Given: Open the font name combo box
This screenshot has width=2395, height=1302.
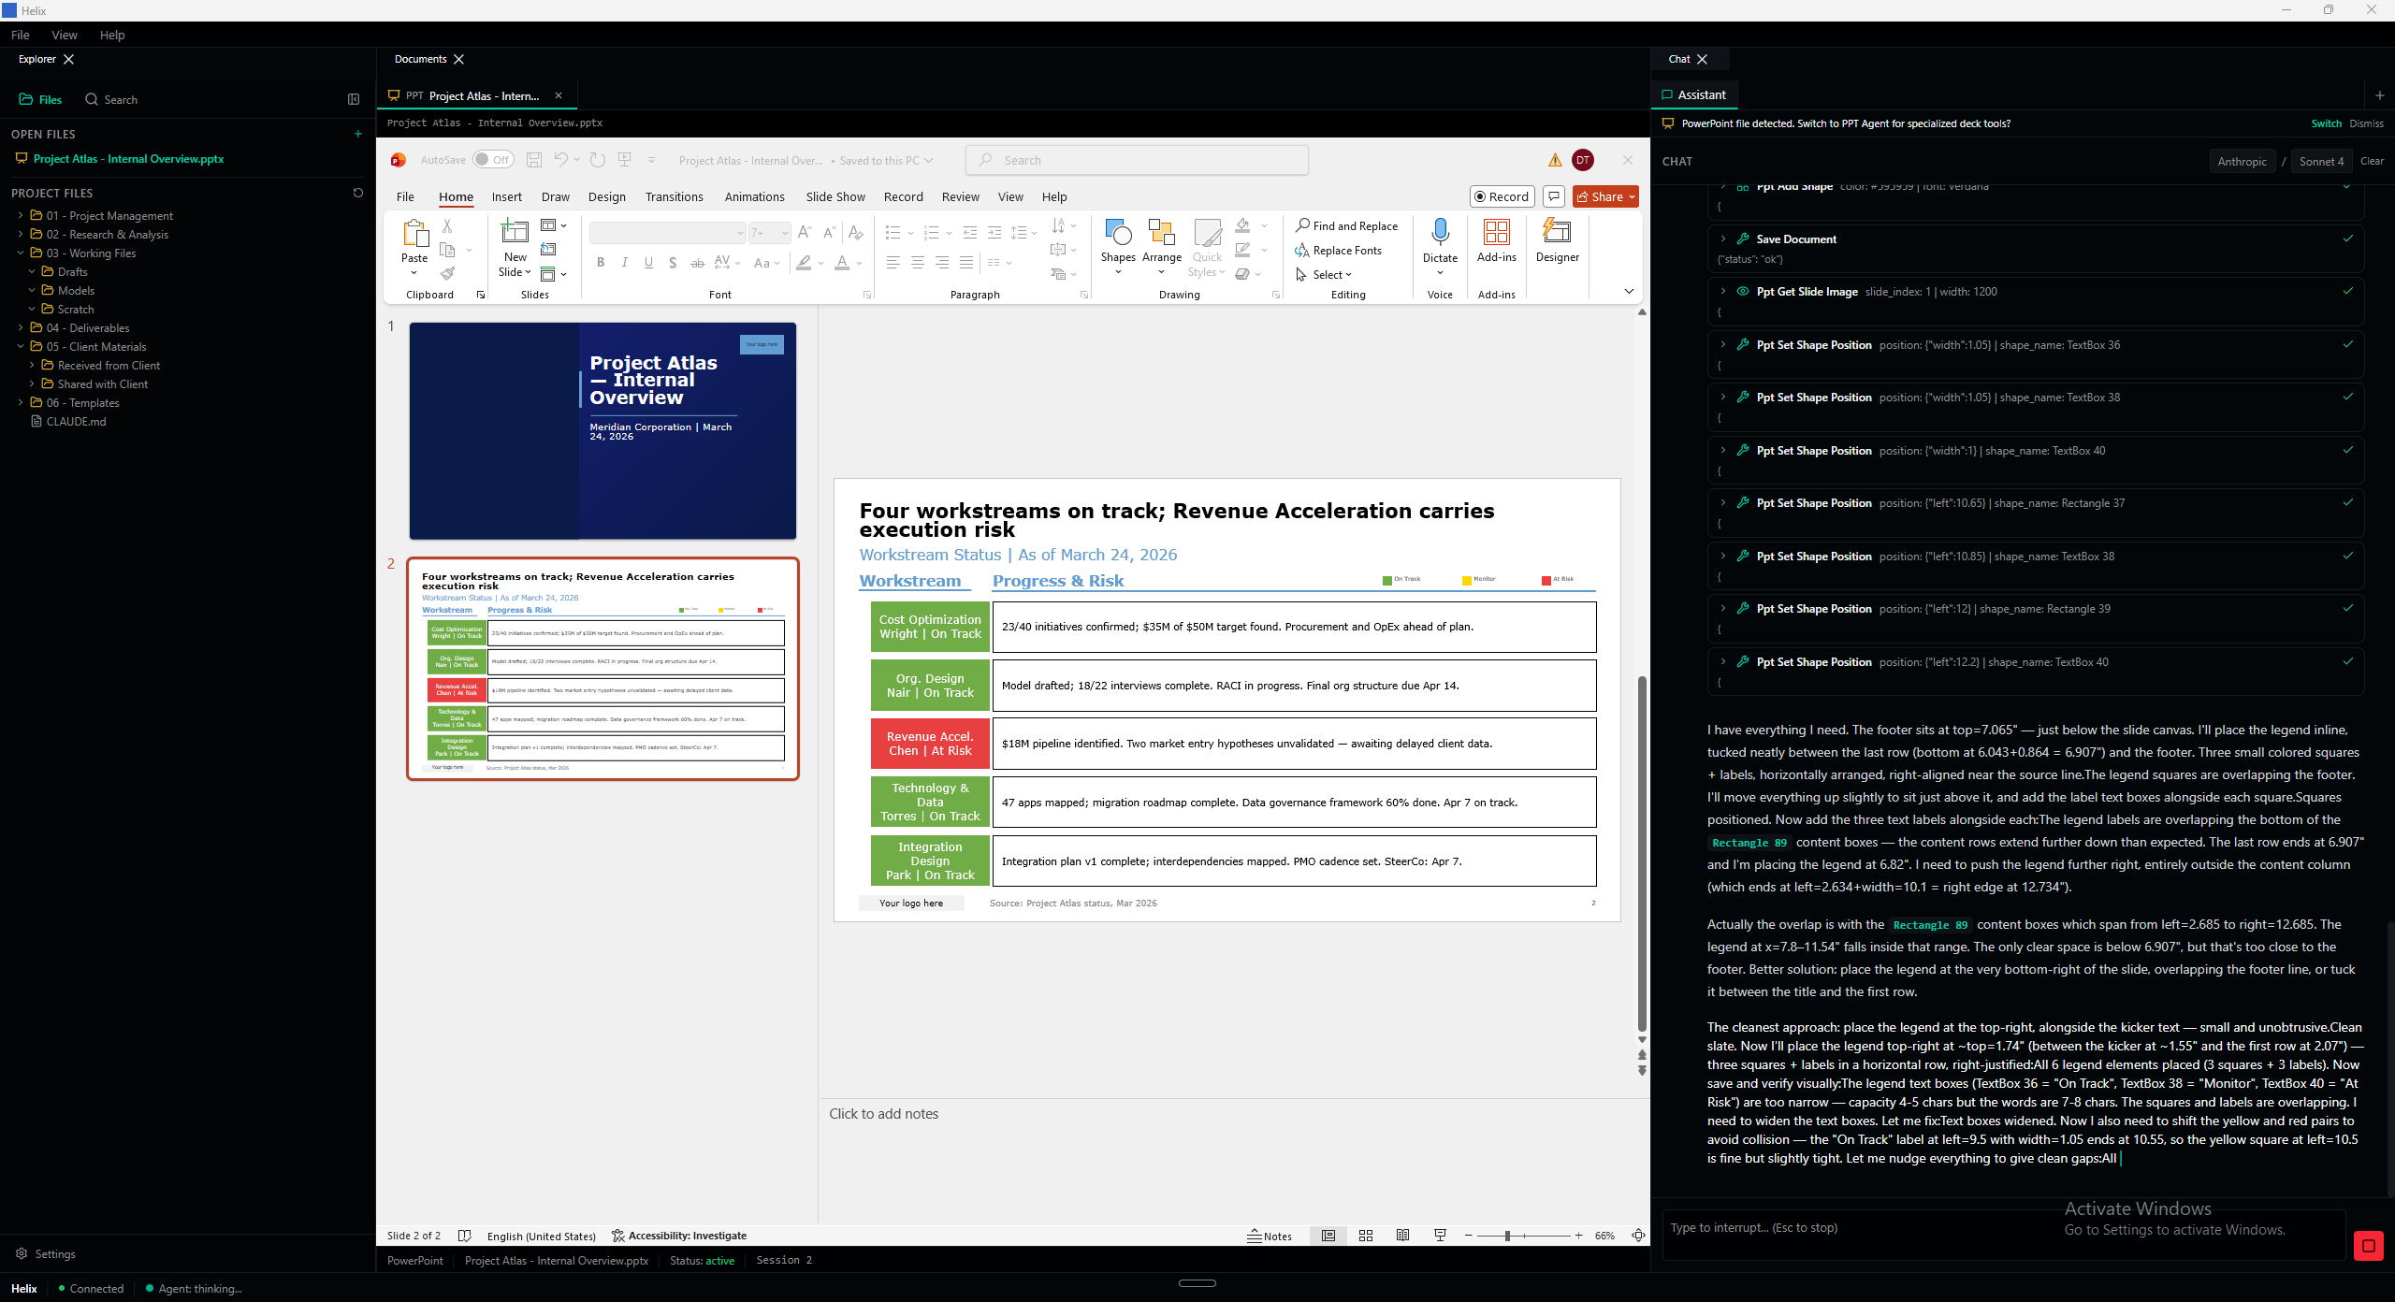Looking at the screenshot, I should click(667, 232).
